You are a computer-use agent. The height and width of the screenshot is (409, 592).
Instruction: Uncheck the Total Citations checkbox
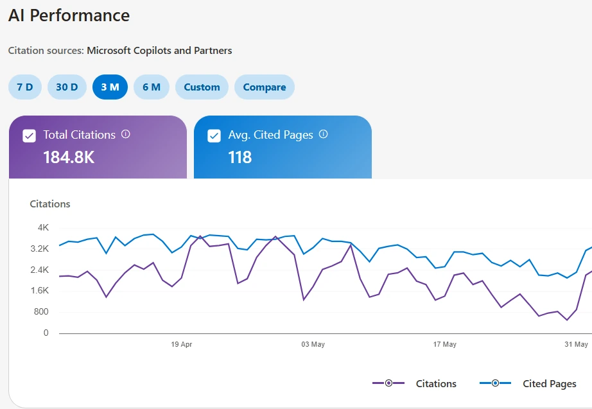pos(29,135)
